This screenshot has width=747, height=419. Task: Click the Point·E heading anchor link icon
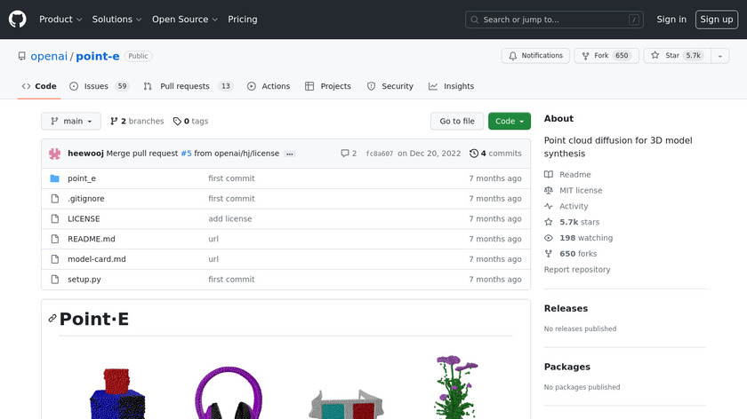pos(52,319)
